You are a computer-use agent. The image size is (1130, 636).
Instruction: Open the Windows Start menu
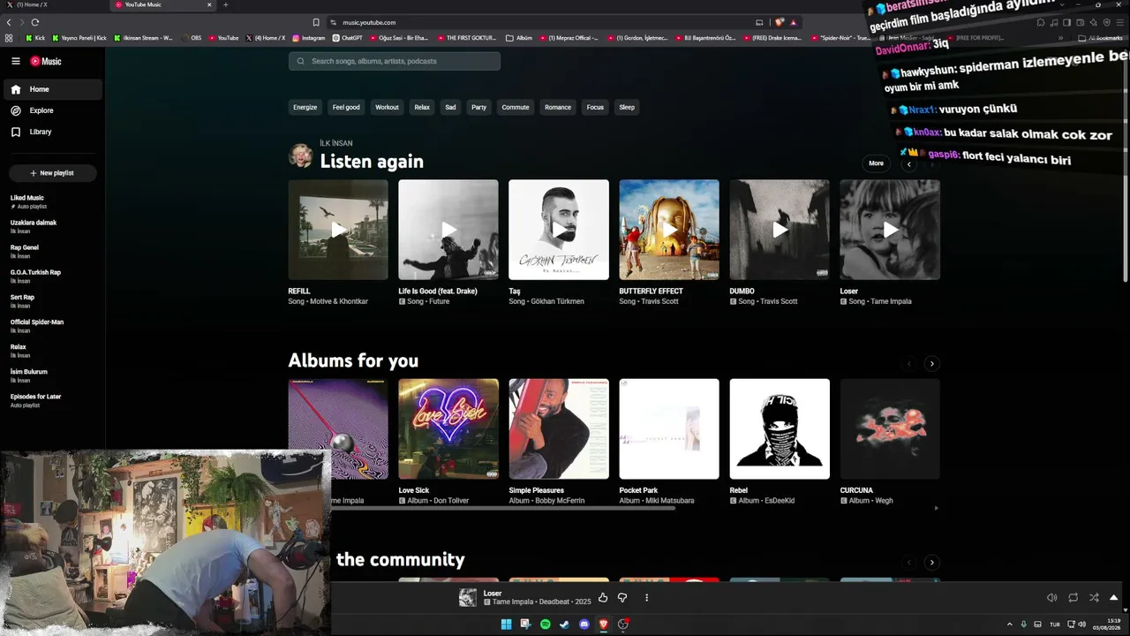pos(506,625)
